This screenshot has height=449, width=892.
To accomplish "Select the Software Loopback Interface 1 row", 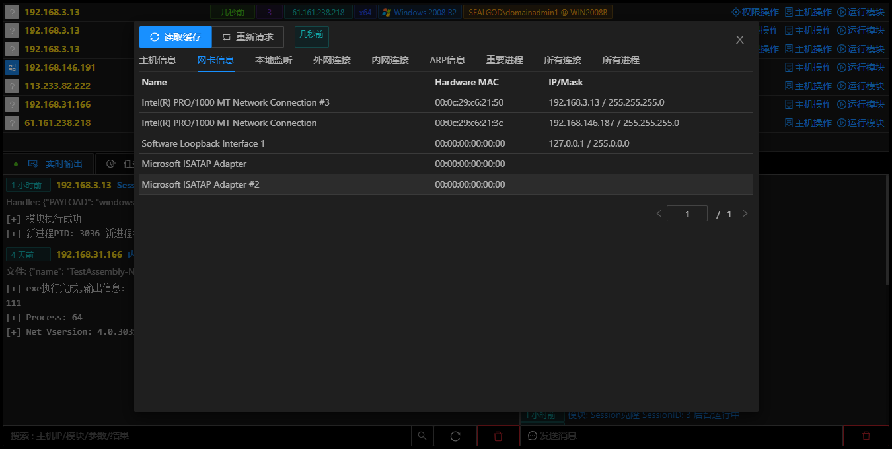I will coord(446,143).
